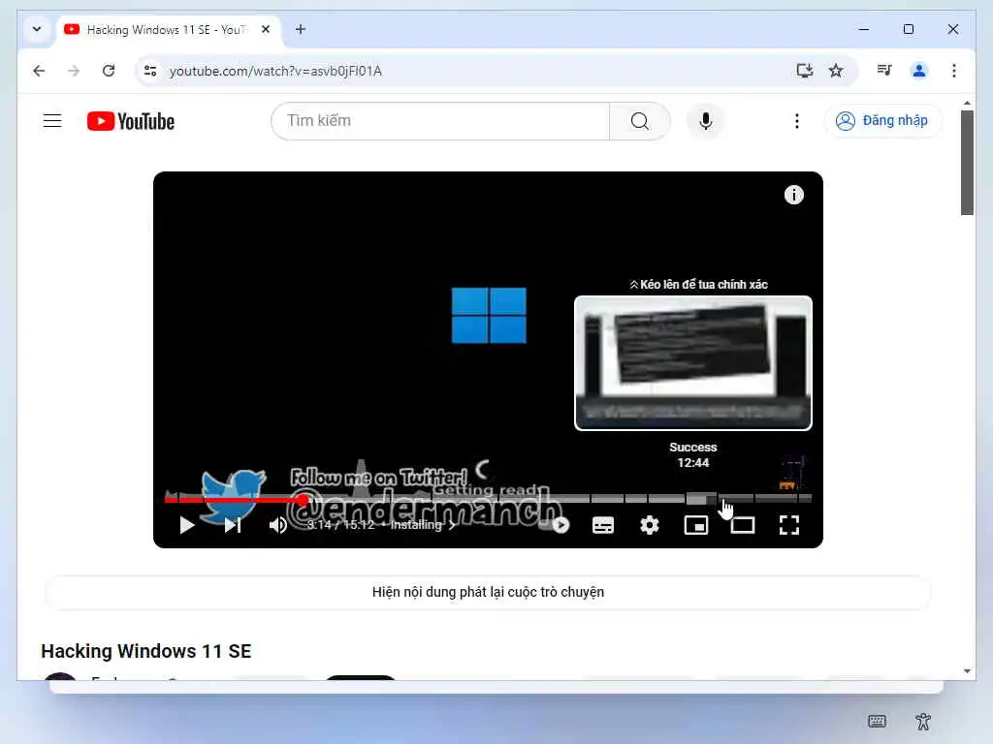The height and width of the screenshot is (744, 993).
Task: Open the on-screen keyboard icon
Action: click(877, 721)
